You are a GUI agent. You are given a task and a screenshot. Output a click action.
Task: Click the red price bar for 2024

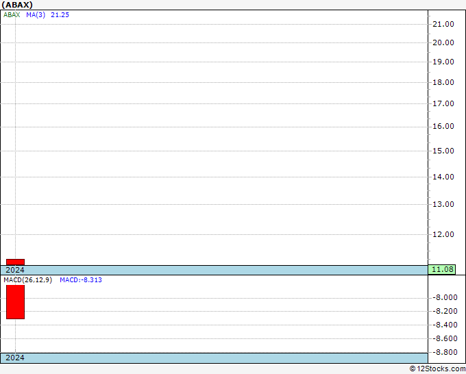point(16,262)
